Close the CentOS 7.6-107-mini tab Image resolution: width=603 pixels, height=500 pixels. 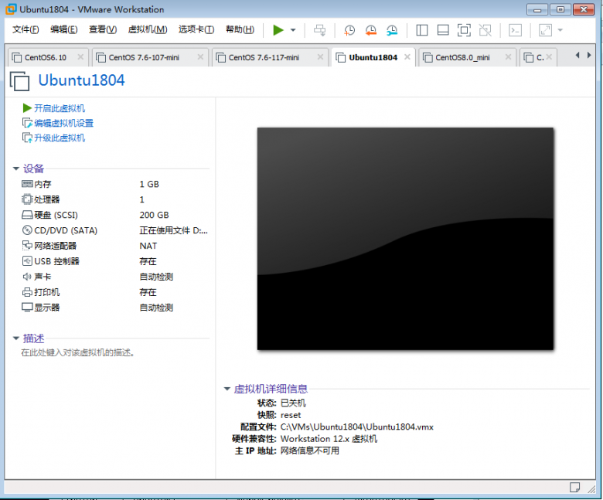200,57
